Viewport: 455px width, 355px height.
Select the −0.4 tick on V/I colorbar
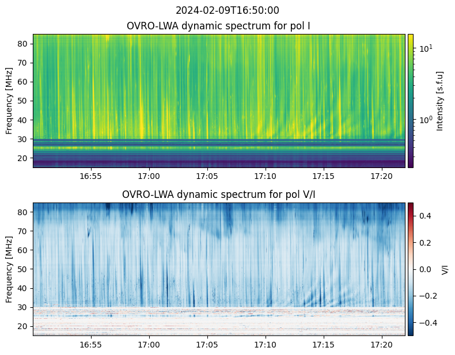coord(427,323)
